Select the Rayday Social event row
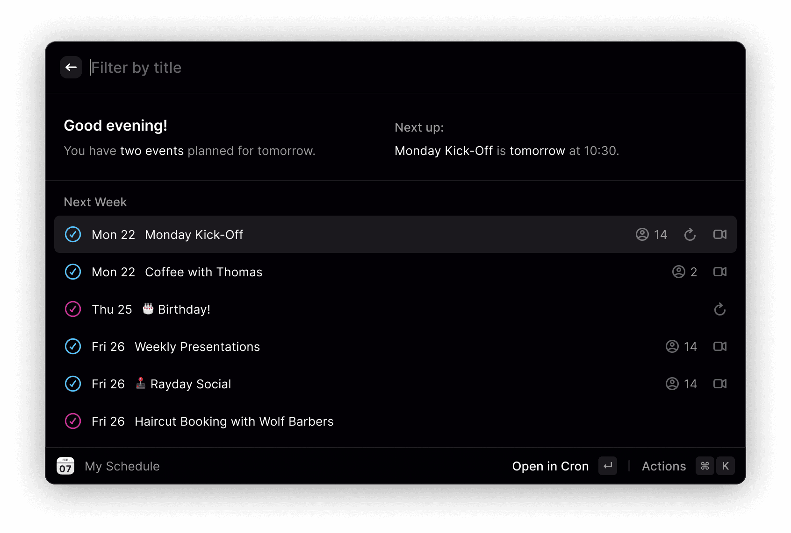 click(191, 384)
